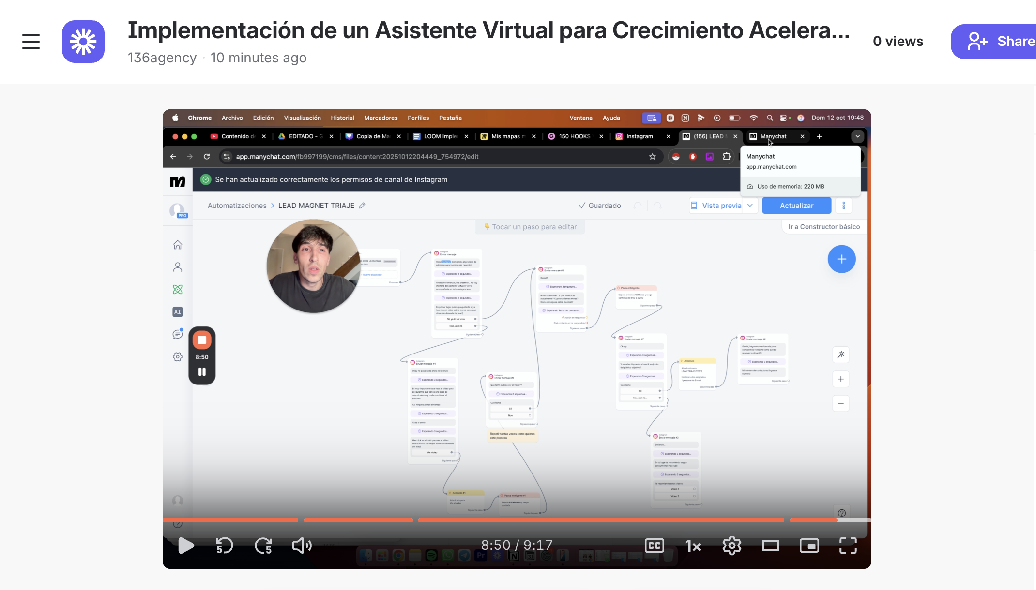
Task: Open the Loom logo home
Action: [83, 42]
